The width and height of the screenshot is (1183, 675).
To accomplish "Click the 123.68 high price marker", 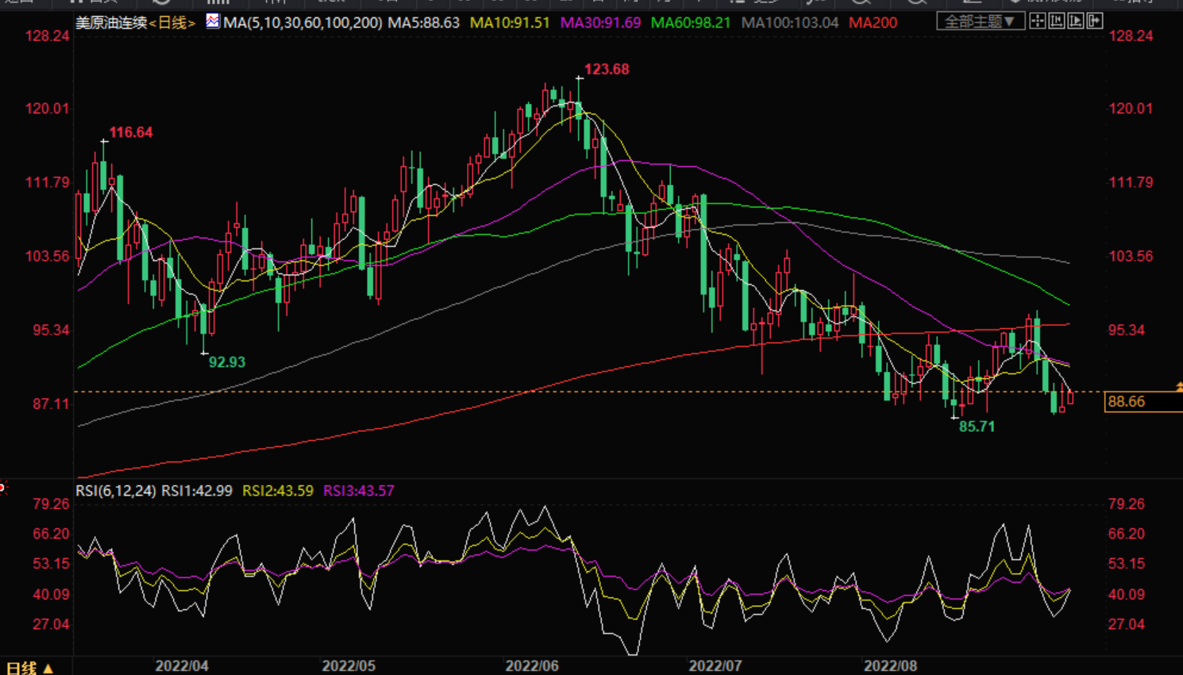I will [x=607, y=70].
